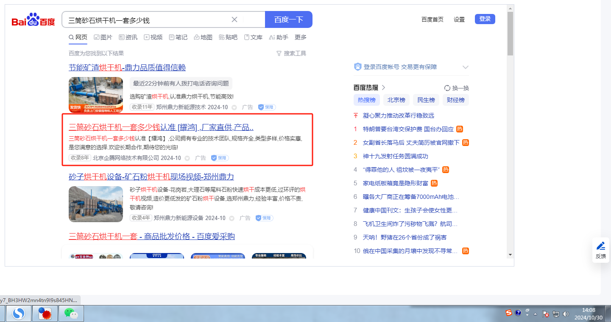Click the 热 badge next to 得罪他的人 祖坟被一夜夷平
611x322 pixels.
tap(446, 170)
